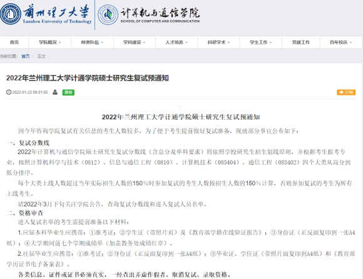Screen dimensions: 363x279
Task: Click the 正文 breadcrumb text
Action: tap(41, 56)
